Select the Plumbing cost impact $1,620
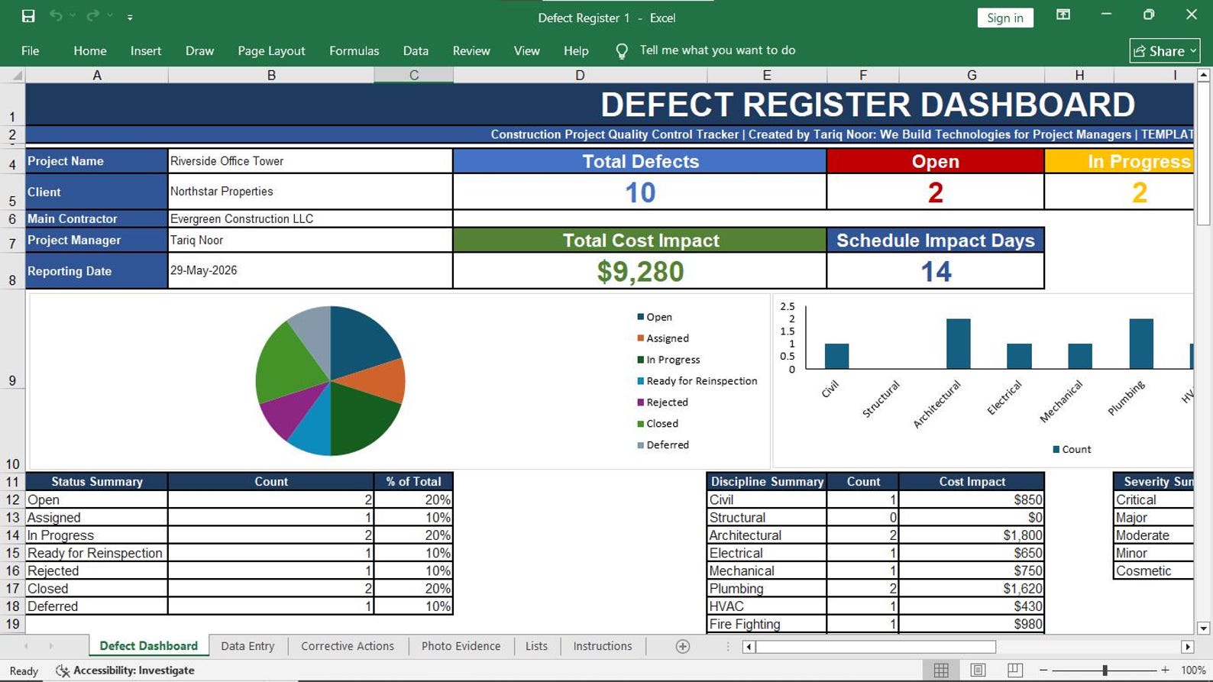Screen dimensions: 1213x682 [x=972, y=589]
